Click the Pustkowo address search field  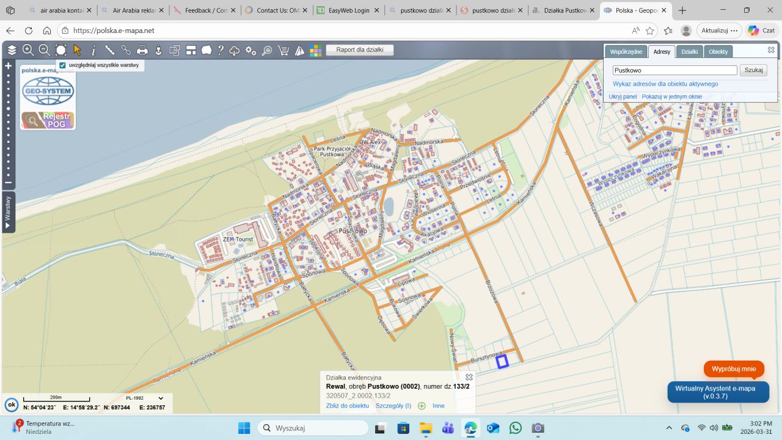pos(674,70)
